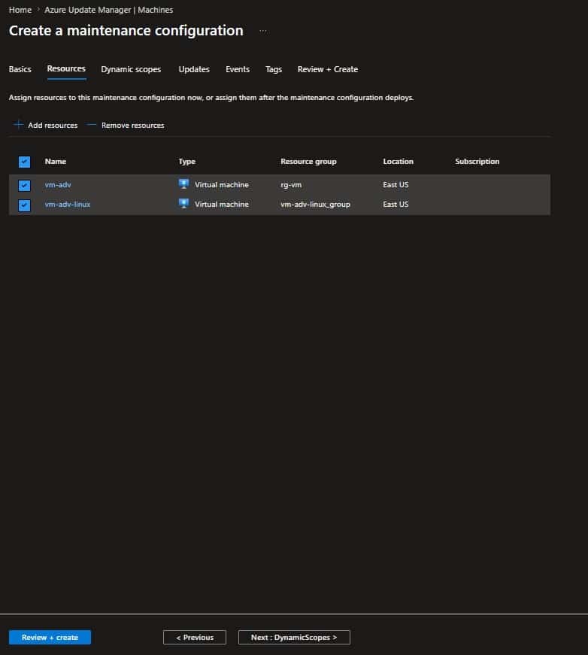Click the Remove resources label
The width and height of the screenshot is (588, 655).
(x=133, y=126)
